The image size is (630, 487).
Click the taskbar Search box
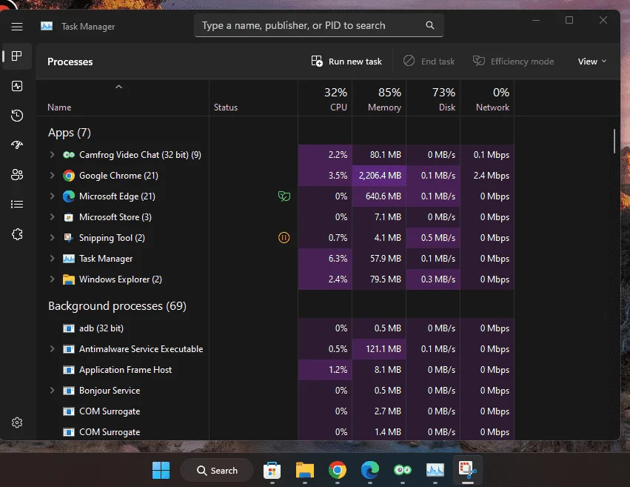[x=217, y=470]
